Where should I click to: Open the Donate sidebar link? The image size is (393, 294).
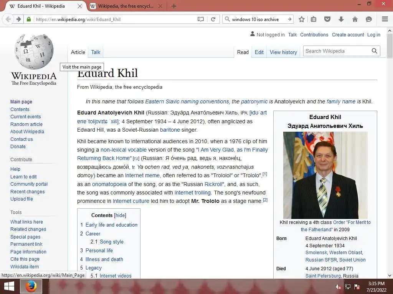pos(18,146)
